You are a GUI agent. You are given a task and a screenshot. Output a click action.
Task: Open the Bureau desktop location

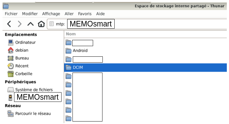(18, 58)
